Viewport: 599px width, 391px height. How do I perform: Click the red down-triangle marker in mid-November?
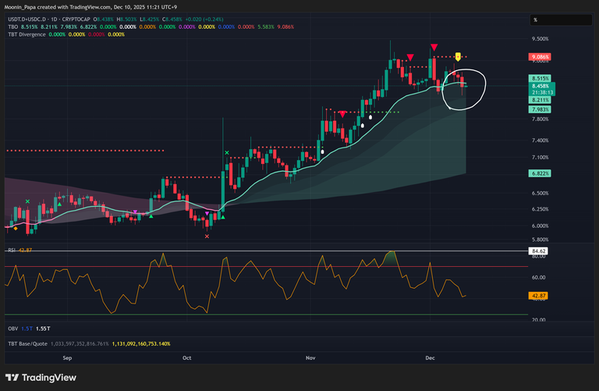pos(342,114)
